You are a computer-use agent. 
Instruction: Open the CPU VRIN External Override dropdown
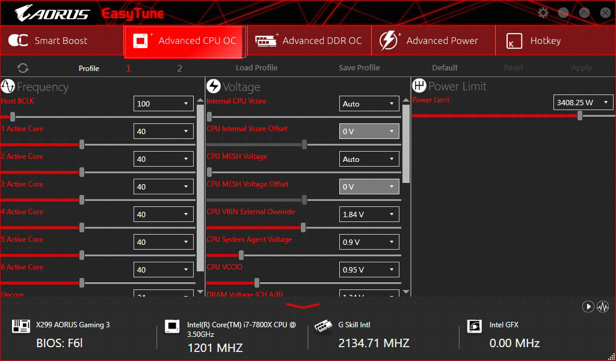[x=369, y=214]
